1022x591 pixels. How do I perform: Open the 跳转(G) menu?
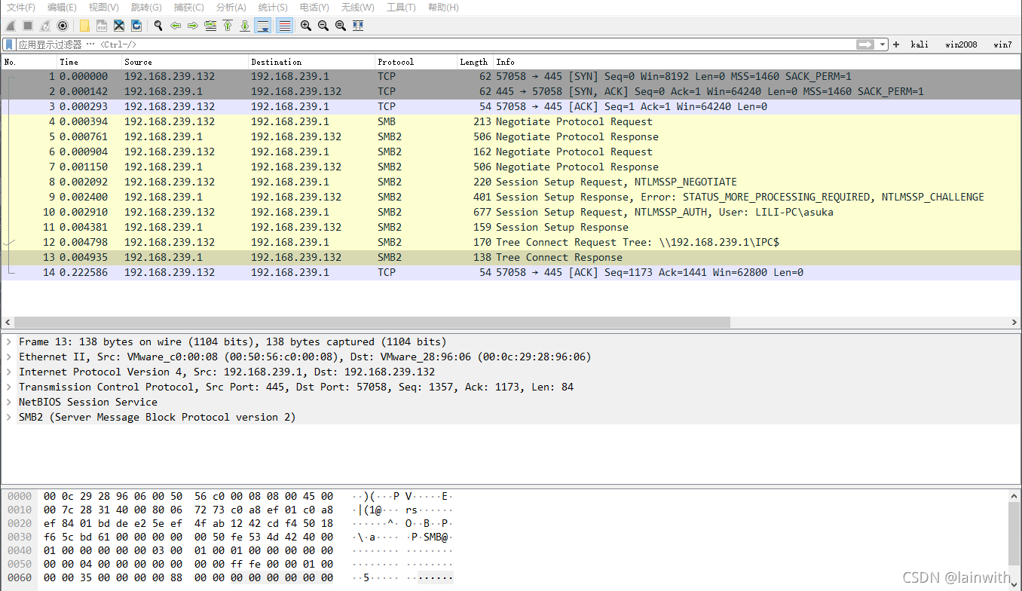coord(146,7)
